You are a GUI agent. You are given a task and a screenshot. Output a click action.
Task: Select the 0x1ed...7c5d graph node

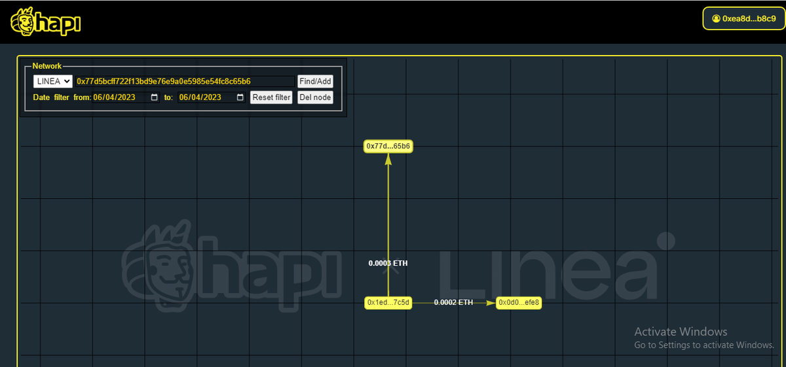(388, 303)
